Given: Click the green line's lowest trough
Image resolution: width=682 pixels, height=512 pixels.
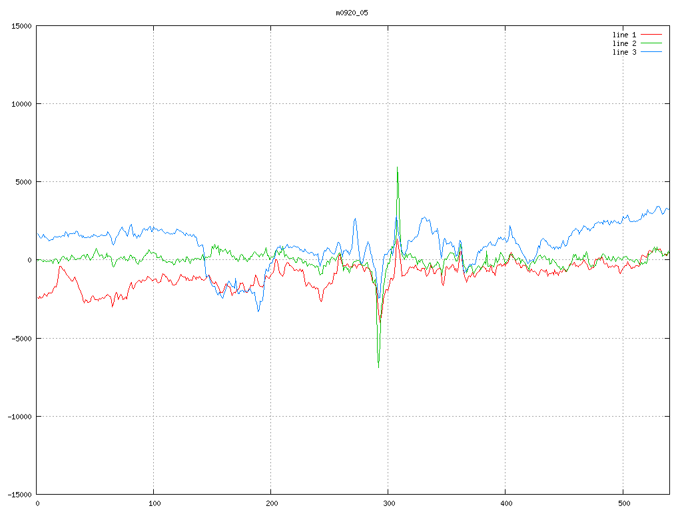Looking at the screenshot, I should click(x=378, y=367).
